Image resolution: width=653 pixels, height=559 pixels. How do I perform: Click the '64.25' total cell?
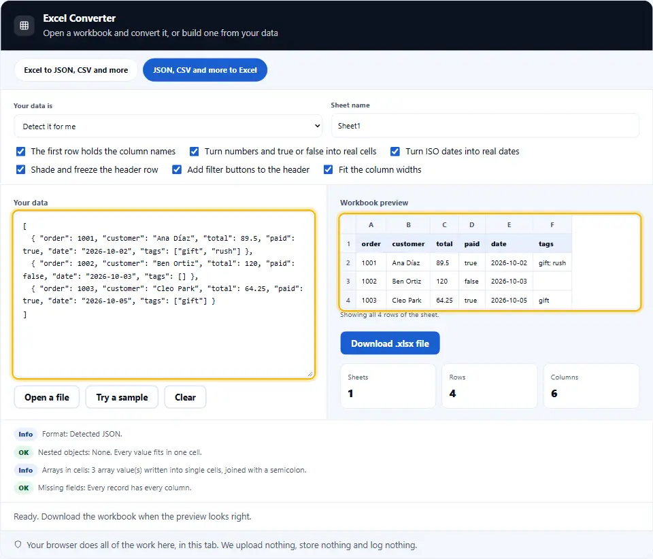[444, 300]
